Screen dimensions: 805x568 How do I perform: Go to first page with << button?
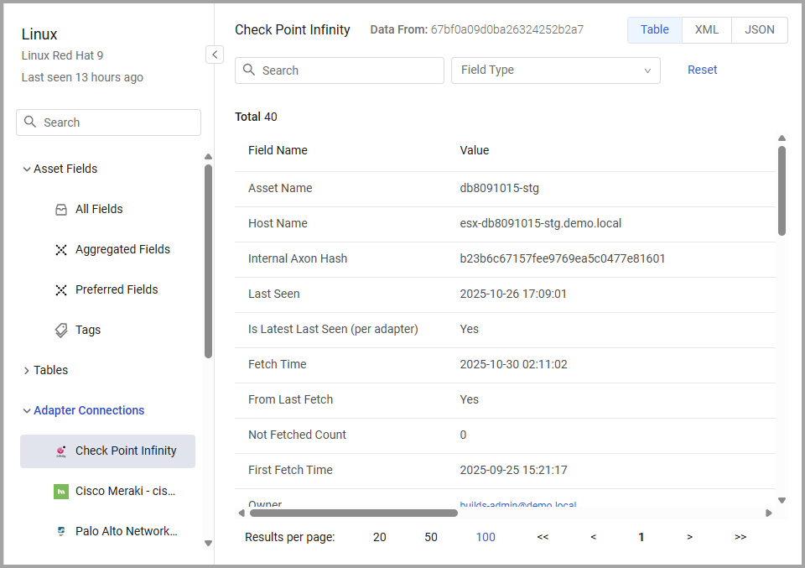click(543, 537)
